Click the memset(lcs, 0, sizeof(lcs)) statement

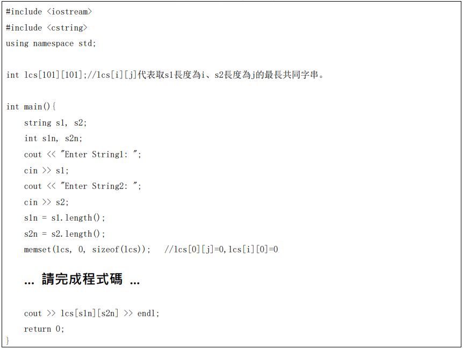pyautogui.click(x=87, y=250)
